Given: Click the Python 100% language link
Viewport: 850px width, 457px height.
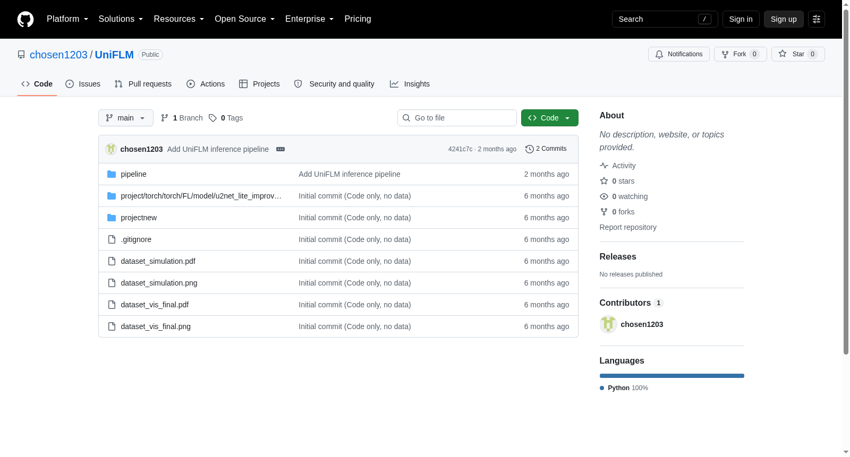Looking at the screenshot, I should click(x=624, y=388).
